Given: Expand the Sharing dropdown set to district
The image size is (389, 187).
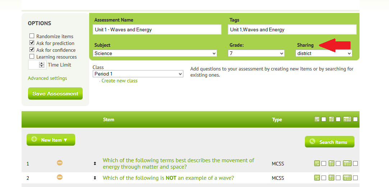Looking at the screenshot, I should (324, 53).
